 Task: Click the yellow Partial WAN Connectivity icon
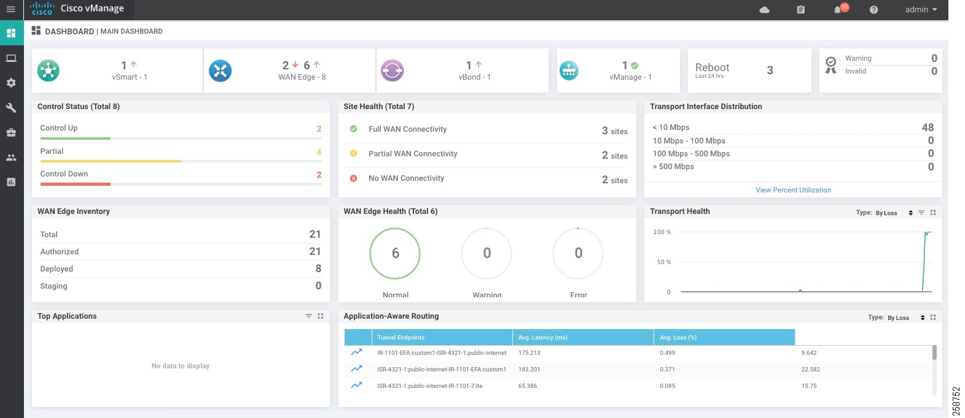354,153
